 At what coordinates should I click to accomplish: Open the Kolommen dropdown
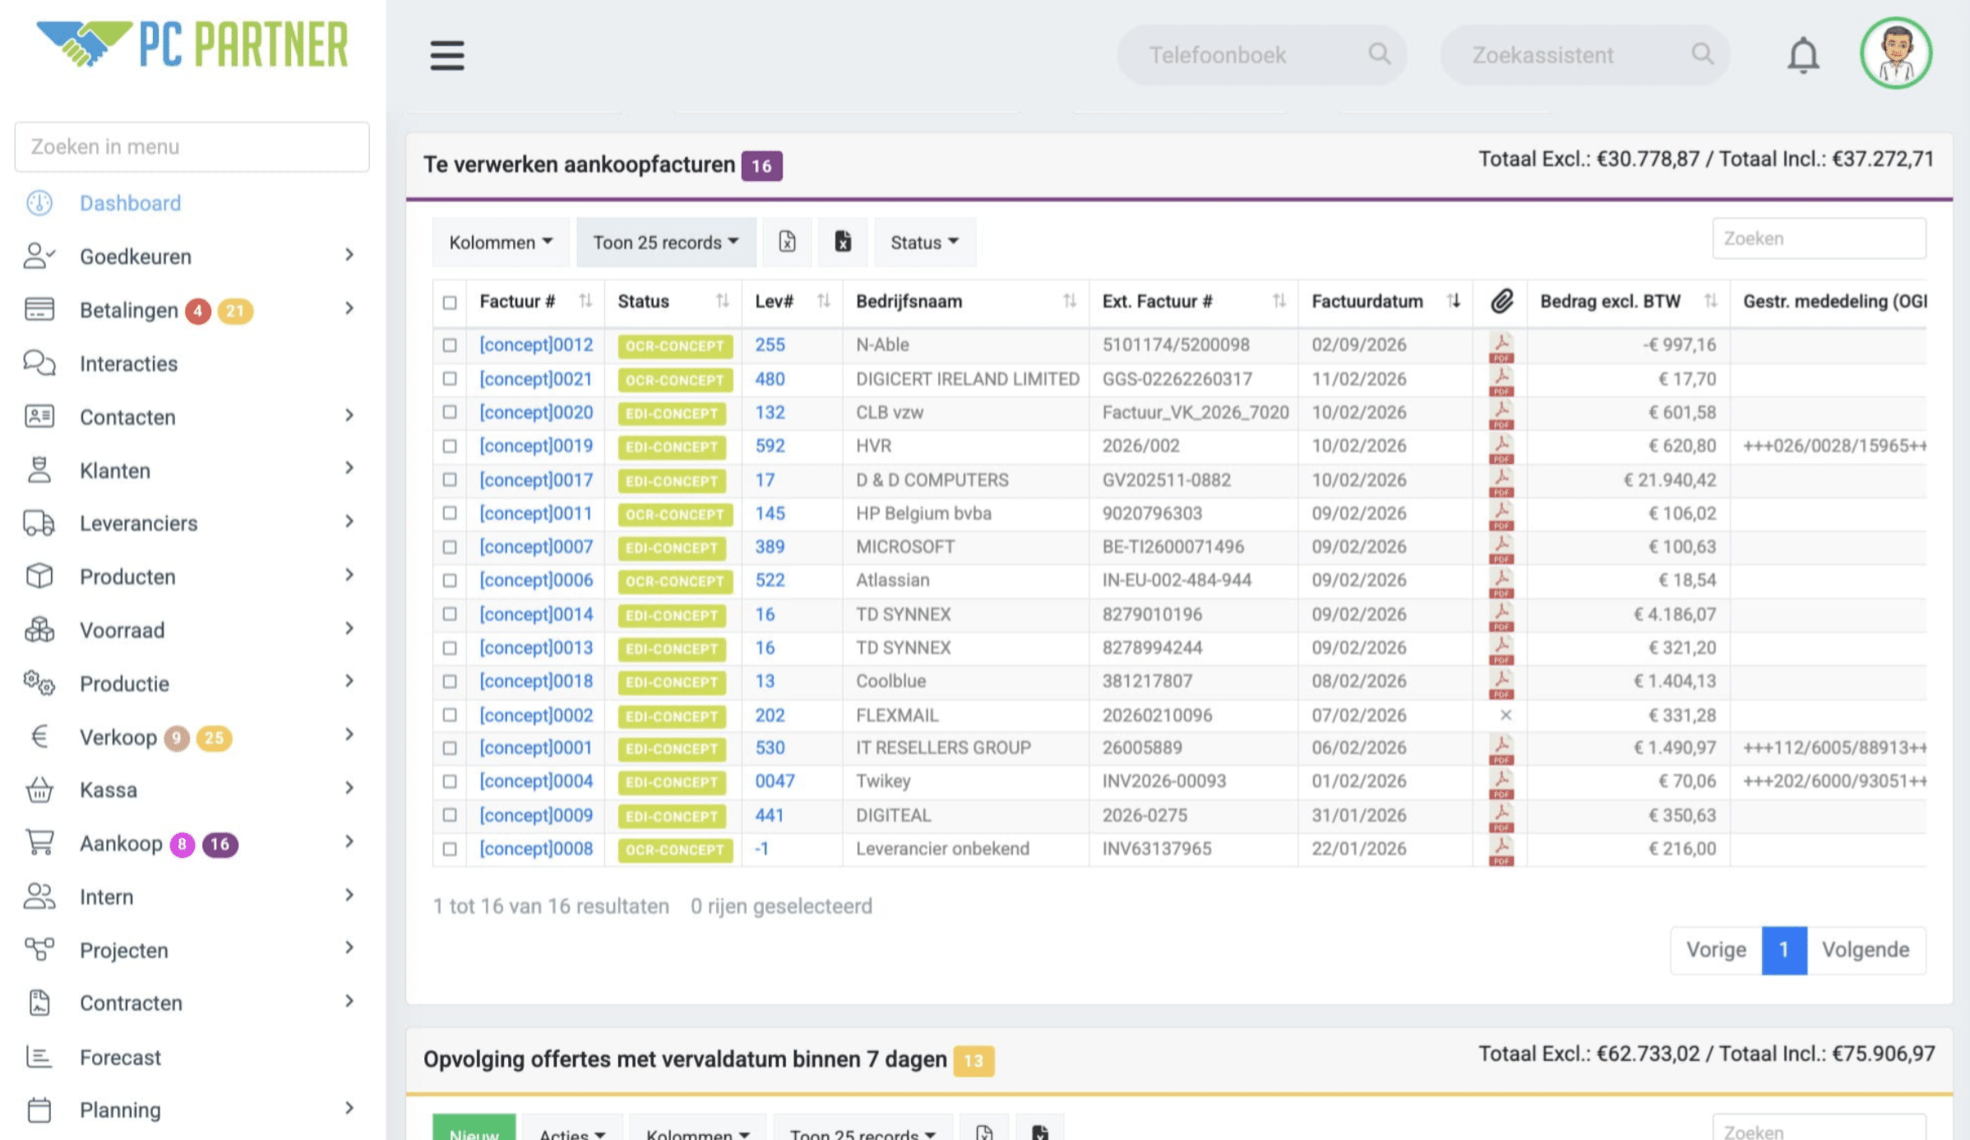pos(500,242)
